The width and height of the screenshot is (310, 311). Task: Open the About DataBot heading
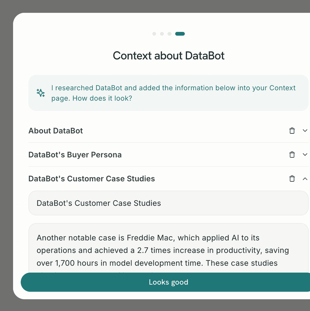(56, 131)
